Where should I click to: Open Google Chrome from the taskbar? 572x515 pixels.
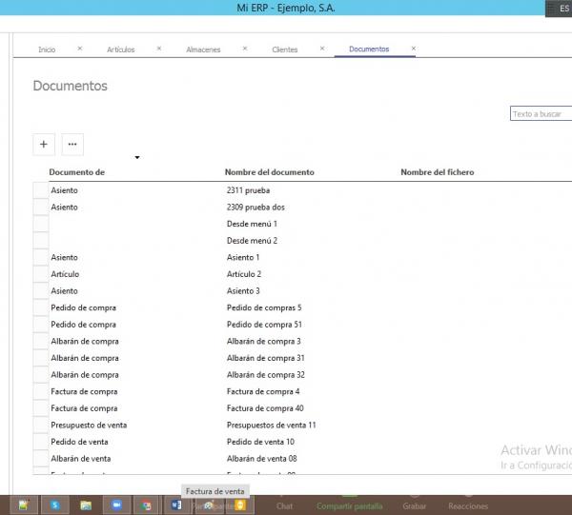146,505
